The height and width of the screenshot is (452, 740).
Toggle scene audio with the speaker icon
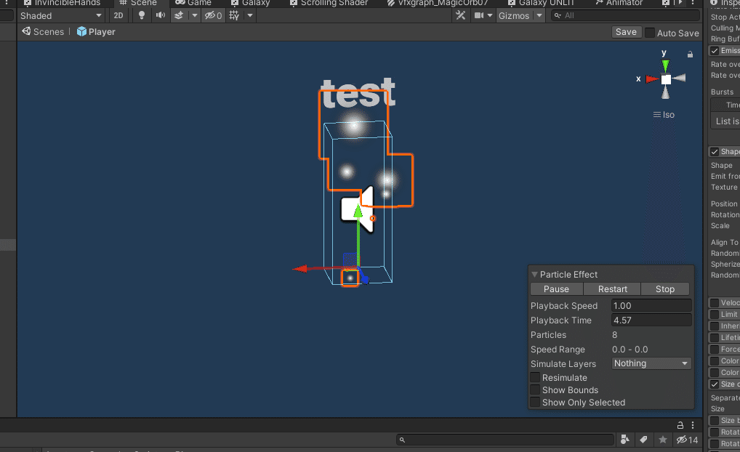point(161,15)
